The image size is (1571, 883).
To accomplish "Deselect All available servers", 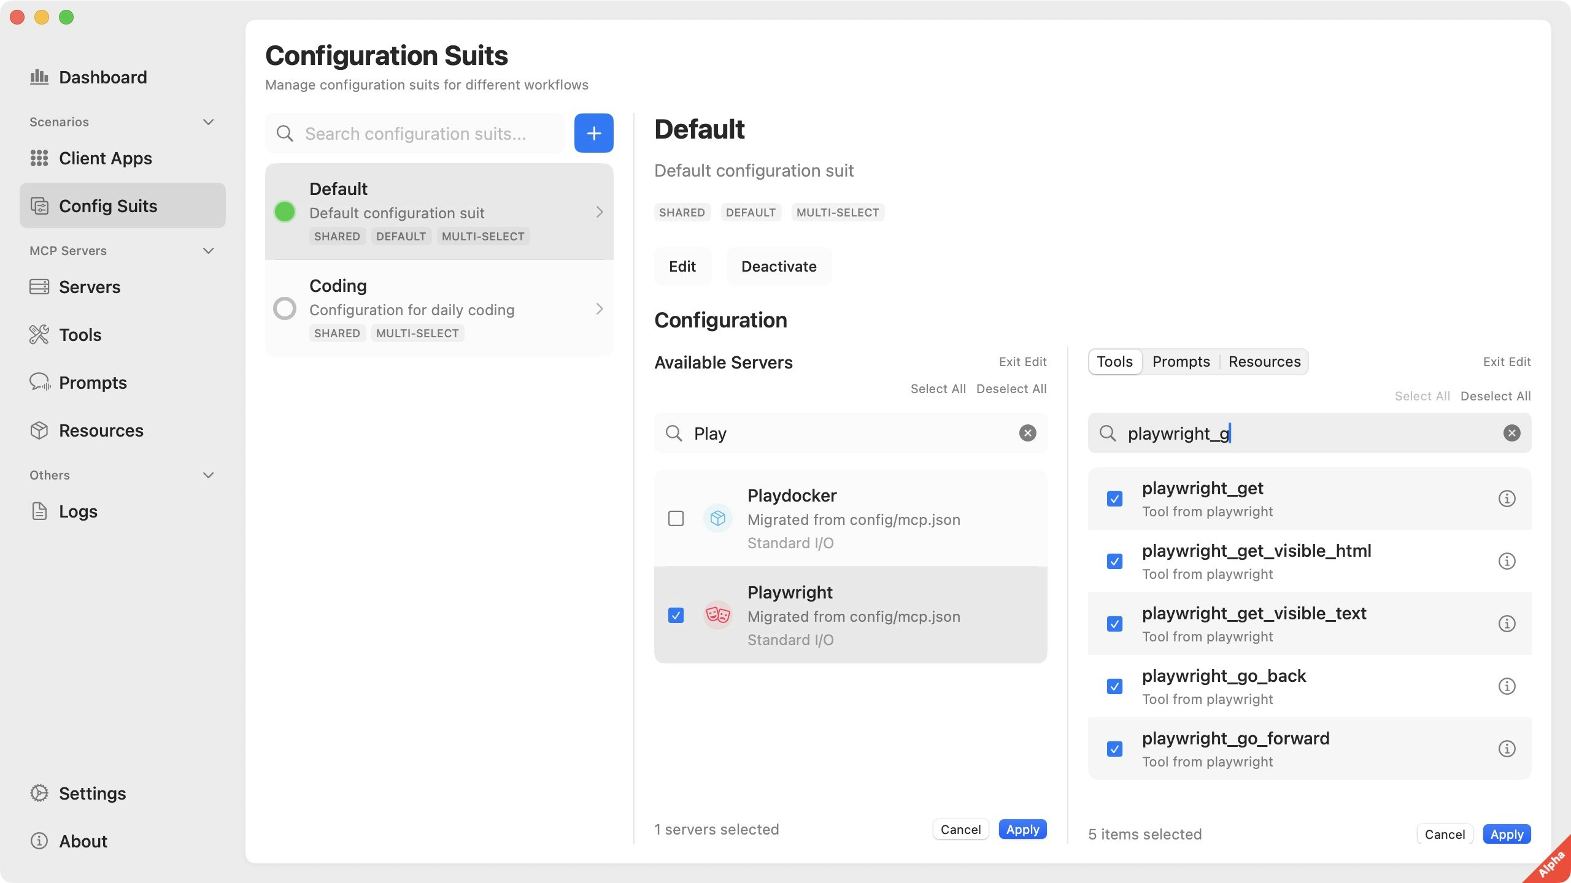I will pos(1011,389).
